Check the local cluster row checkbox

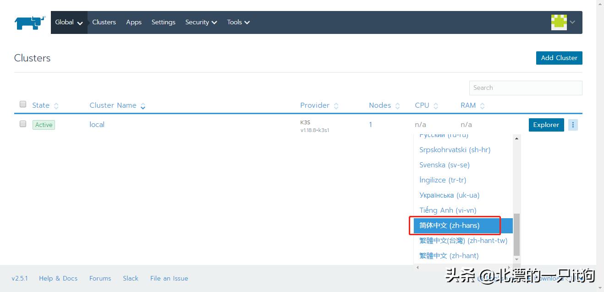click(x=23, y=124)
